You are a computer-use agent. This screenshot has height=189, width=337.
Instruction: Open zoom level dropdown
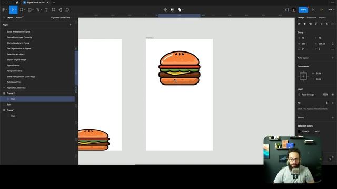331,10
